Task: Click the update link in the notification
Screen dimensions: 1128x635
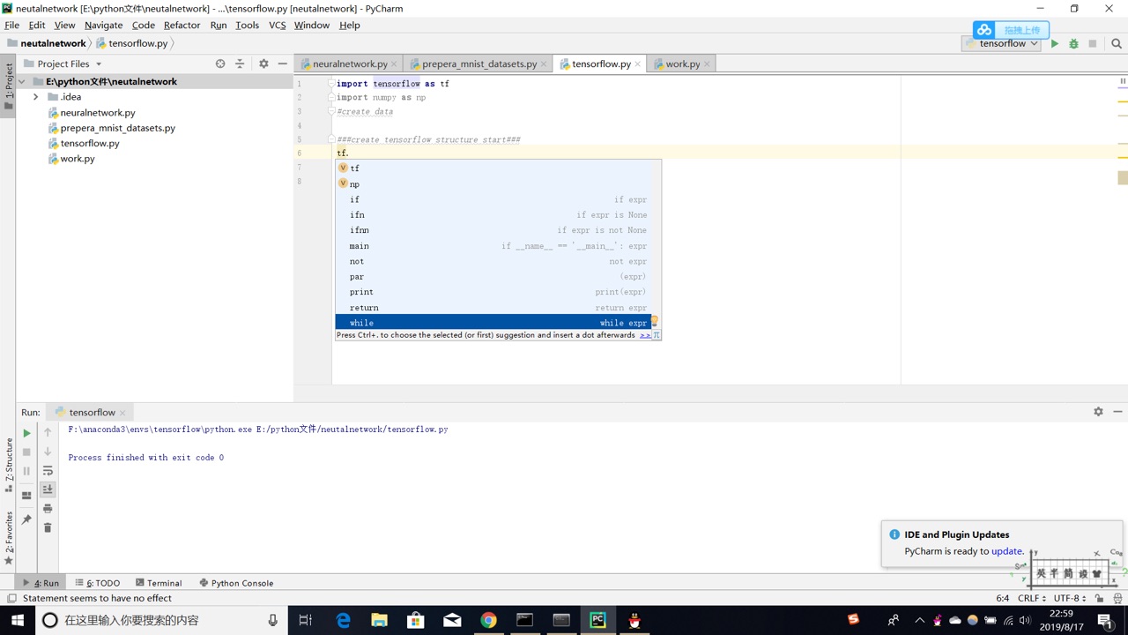Action: pyautogui.click(x=1006, y=551)
